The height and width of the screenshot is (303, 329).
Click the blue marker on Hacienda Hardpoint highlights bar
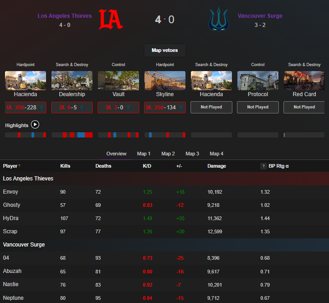point(33,135)
